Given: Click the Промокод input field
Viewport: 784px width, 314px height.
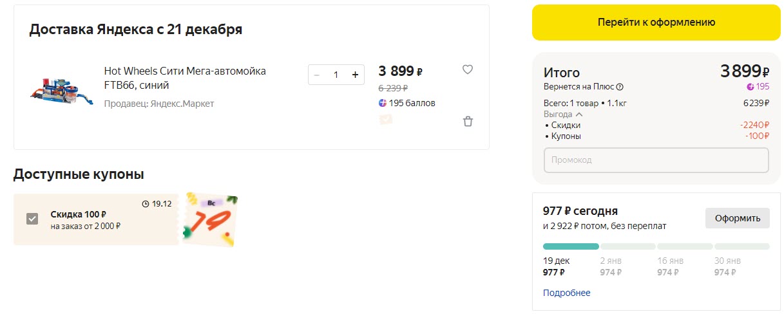Looking at the screenshot, I should tap(656, 160).
